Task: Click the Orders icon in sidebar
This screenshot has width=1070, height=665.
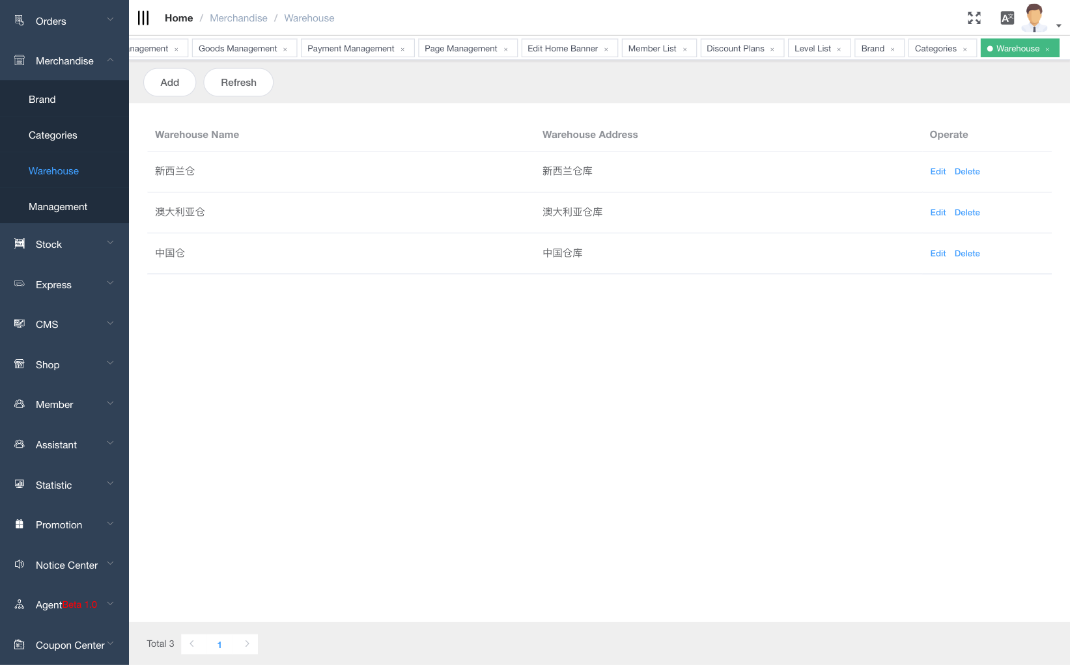Action: (20, 21)
